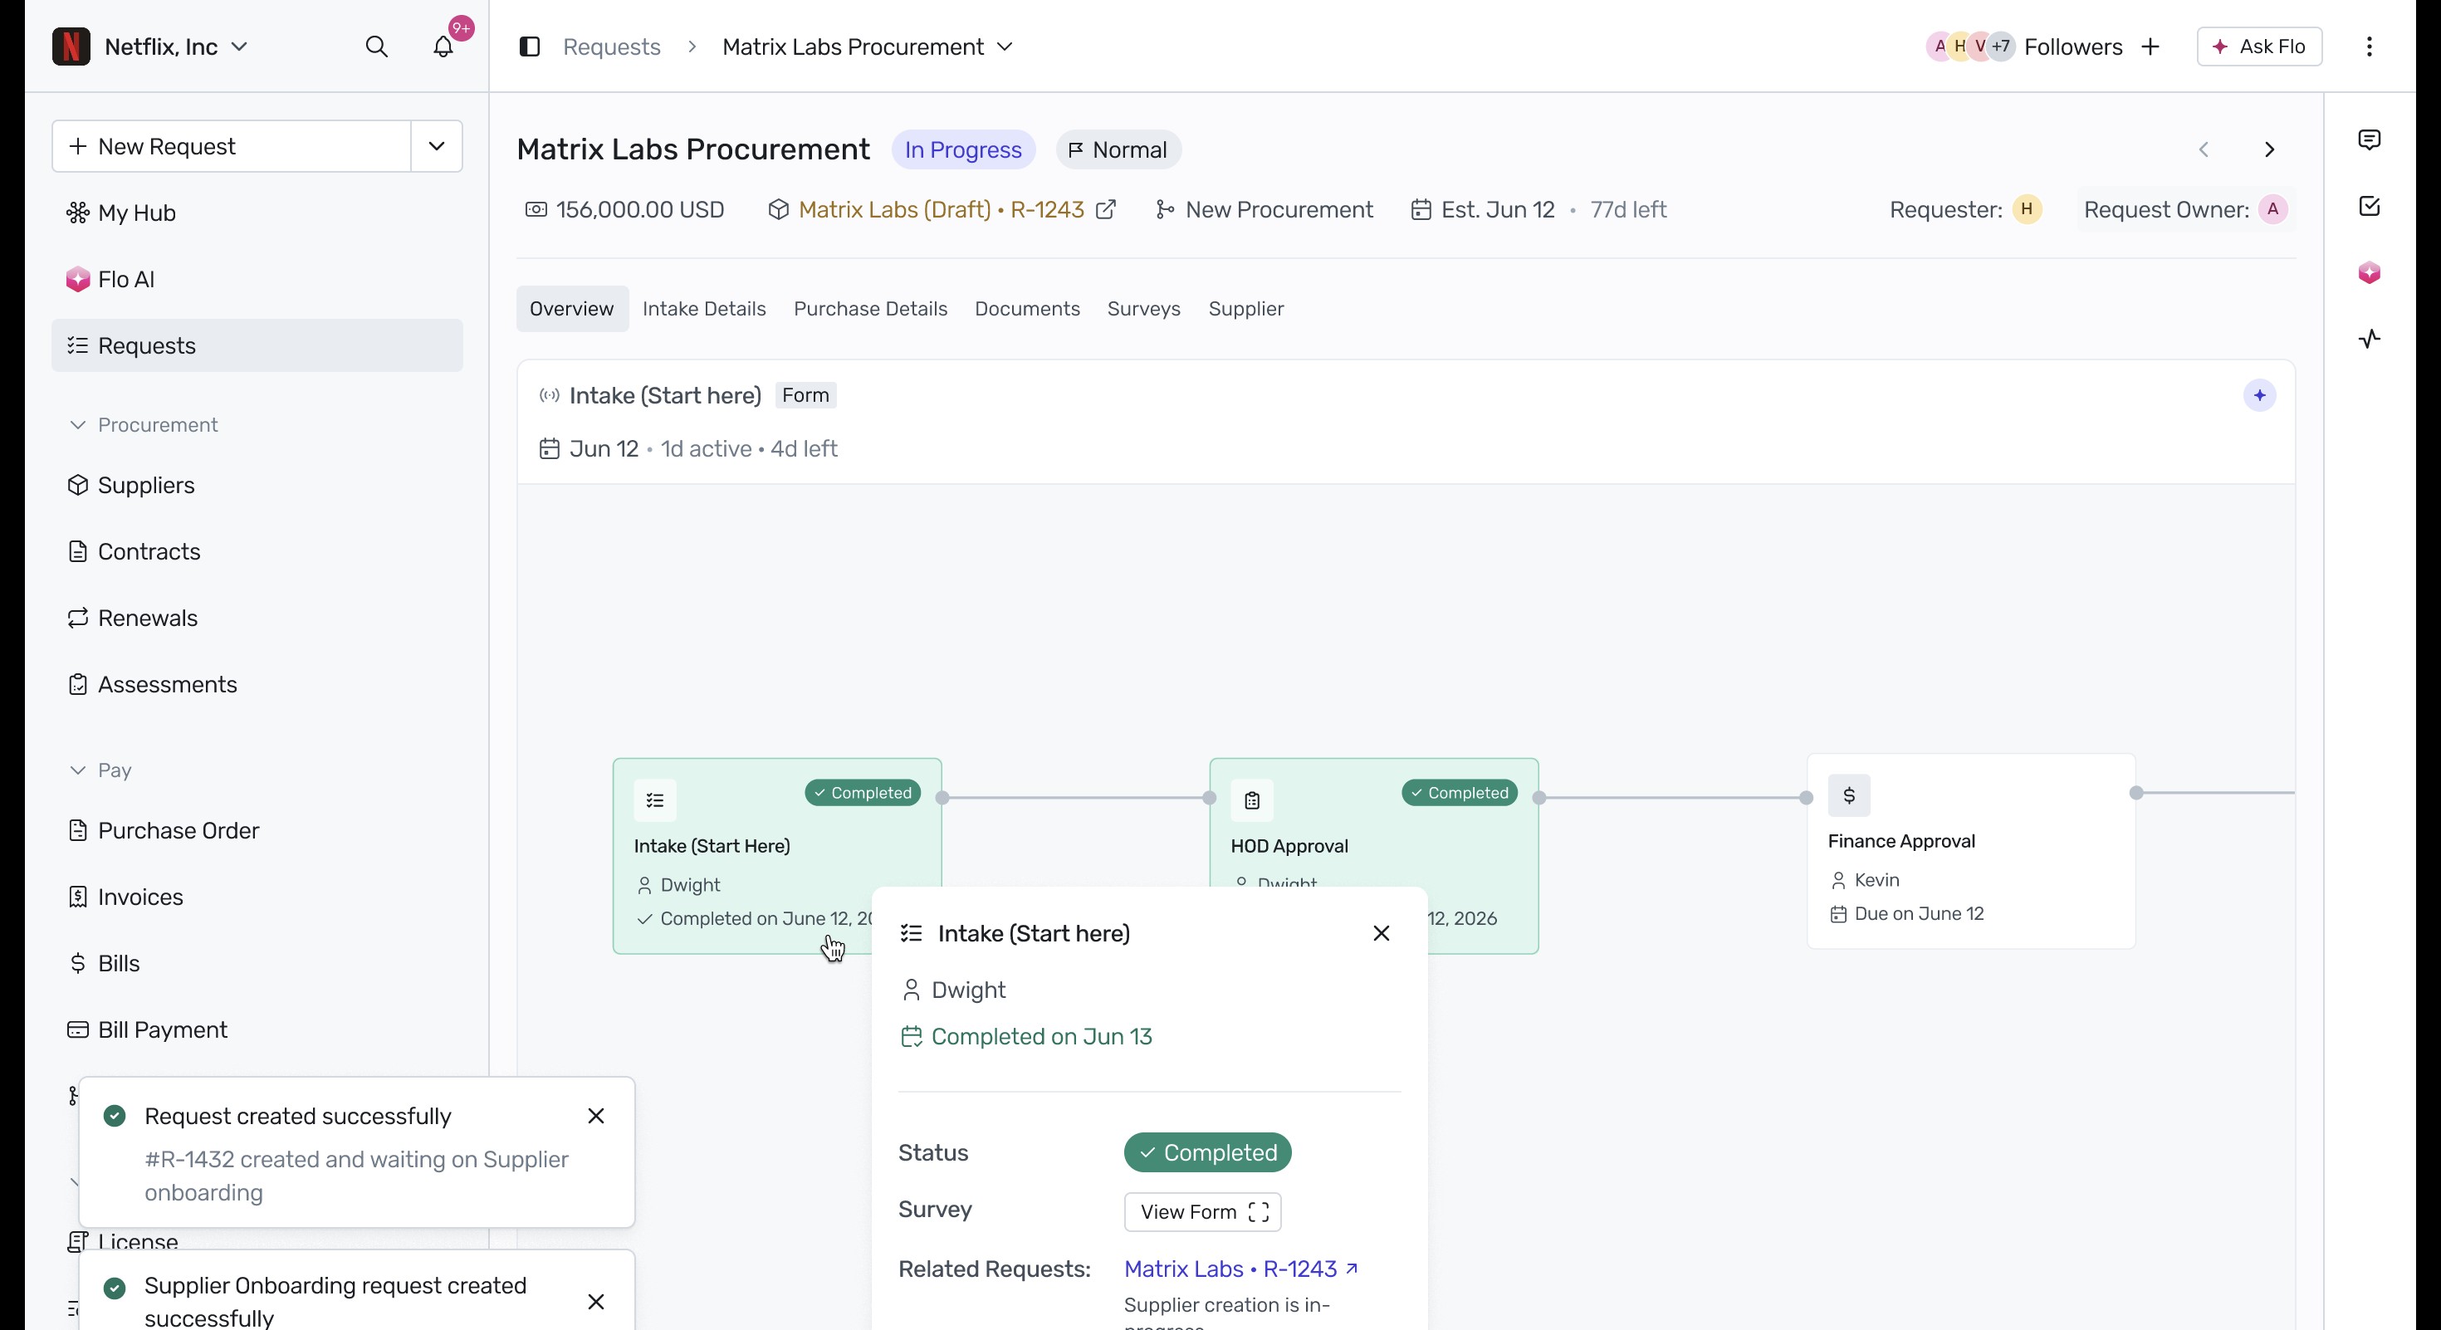
Task: Open the three-dot more options menu
Action: pyautogui.click(x=2369, y=46)
